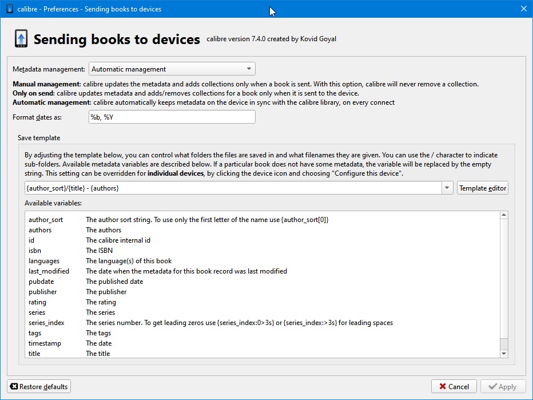This screenshot has width=533, height=400.
Task: Click the 'Format dates as:' label
Action: click(x=37, y=117)
